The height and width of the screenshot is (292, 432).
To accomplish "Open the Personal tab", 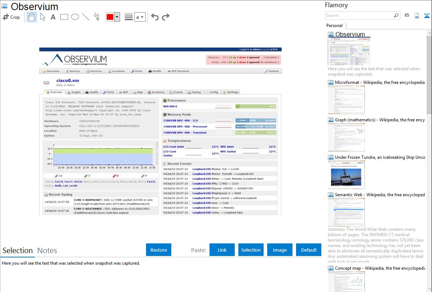I will (334, 26).
